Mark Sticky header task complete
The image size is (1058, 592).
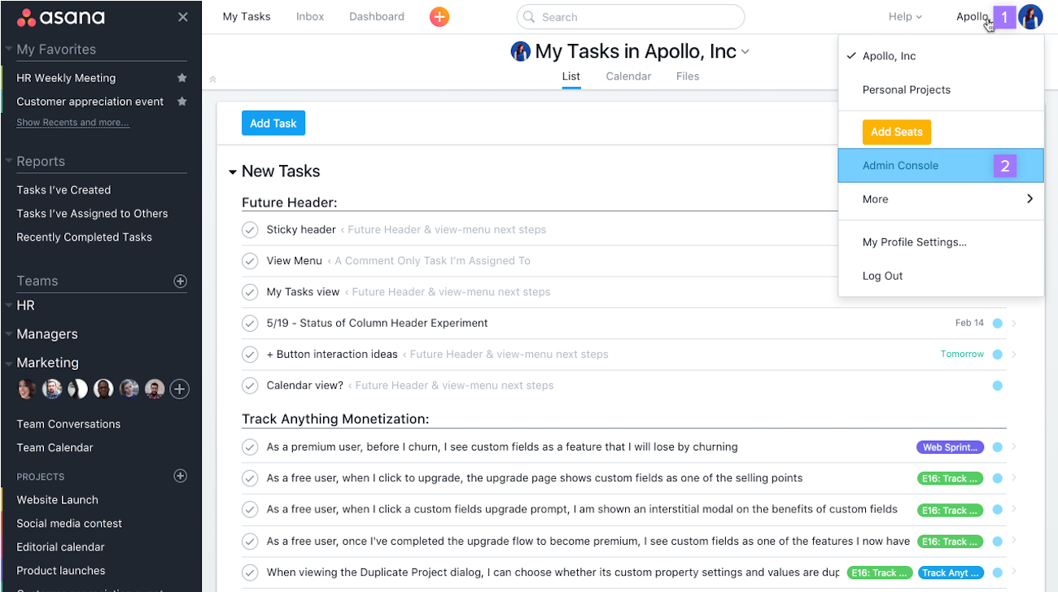pyautogui.click(x=250, y=230)
